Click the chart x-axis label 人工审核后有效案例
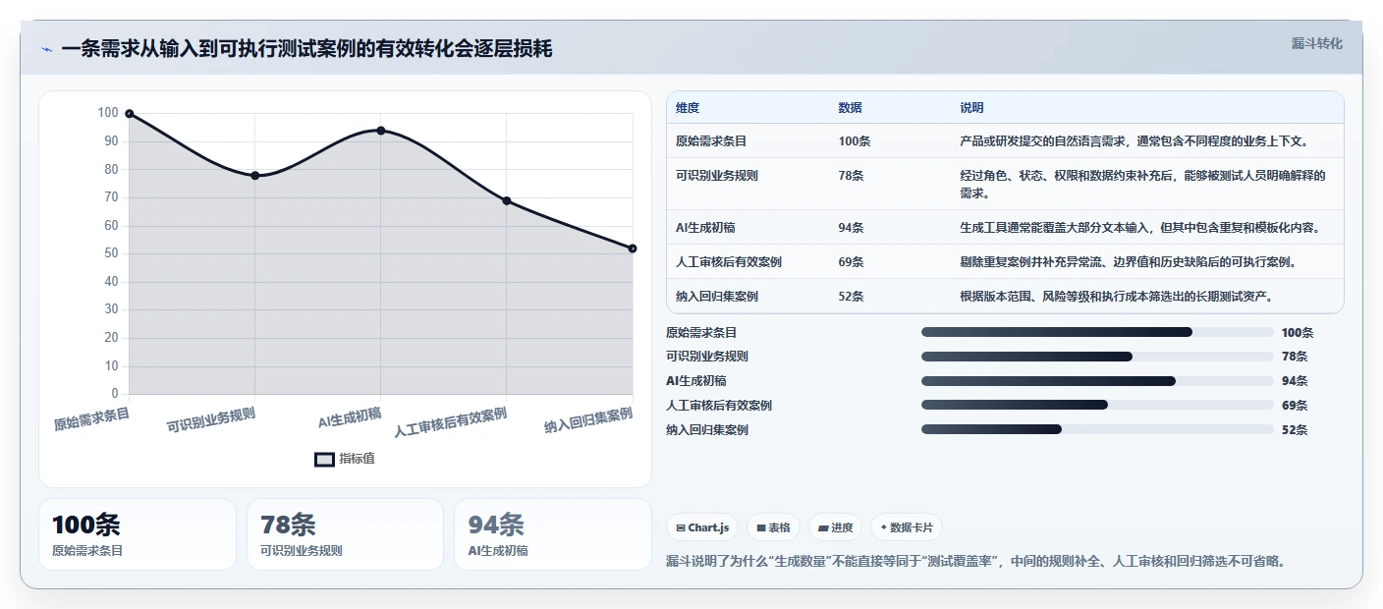1383x609 pixels. pos(451,422)
